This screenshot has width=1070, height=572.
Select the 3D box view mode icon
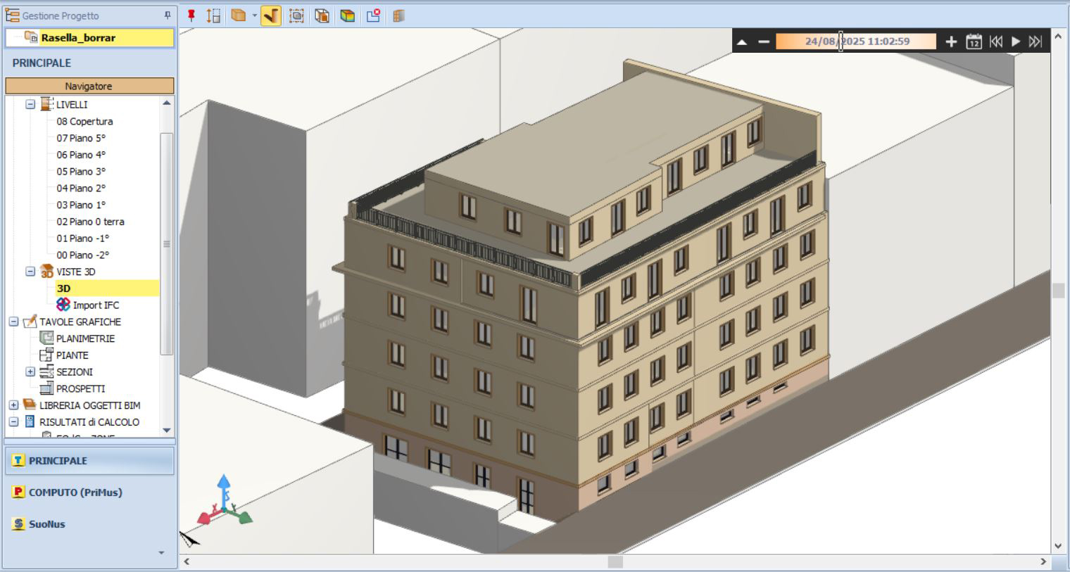(239, 15)
